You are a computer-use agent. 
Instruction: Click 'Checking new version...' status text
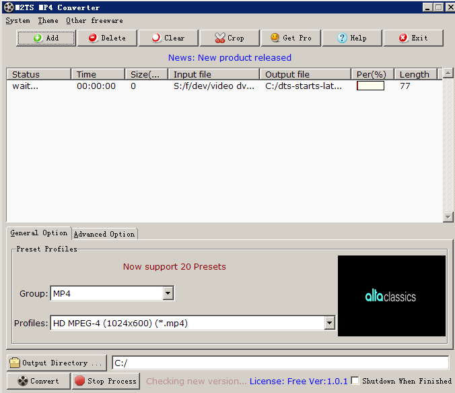point(197,381)
